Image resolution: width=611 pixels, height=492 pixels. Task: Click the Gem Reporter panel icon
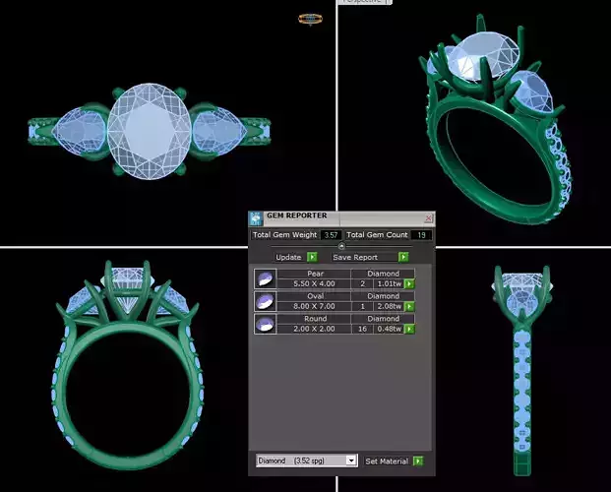tap(256, 218)
